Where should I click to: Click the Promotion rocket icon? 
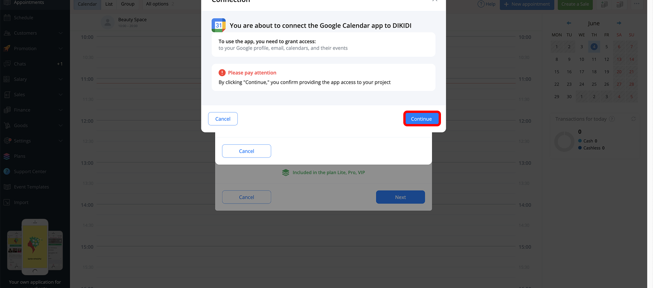click(x=7, y=48)
